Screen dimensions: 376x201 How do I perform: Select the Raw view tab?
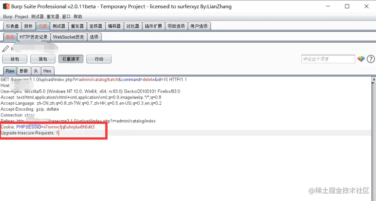click(x=10, y=71)
